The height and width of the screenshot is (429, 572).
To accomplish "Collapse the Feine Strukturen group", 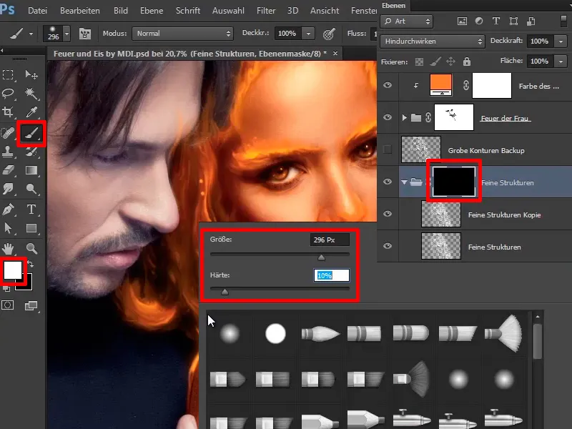I will point(404,182).
